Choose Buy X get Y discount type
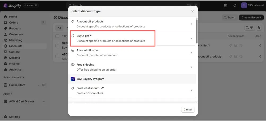This screenshot has width=266, height=121. [x=132, y=38]
